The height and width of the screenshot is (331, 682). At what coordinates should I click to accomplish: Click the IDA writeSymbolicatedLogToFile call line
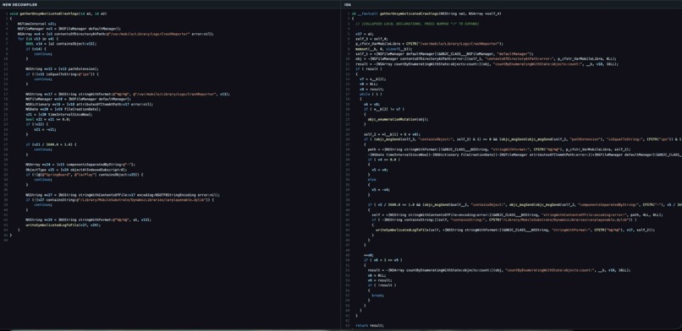click(515, 230)
